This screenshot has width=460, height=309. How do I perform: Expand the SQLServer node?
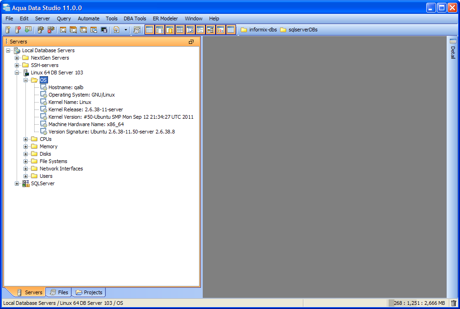[17, 183]
